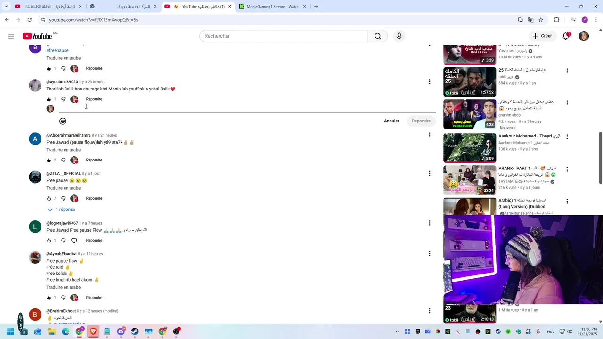Open options menu for @AbderahmanBelhamra comment

pos(429,135)
